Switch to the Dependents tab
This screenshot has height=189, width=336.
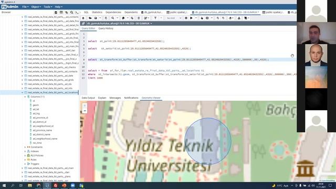click(131, 13)
